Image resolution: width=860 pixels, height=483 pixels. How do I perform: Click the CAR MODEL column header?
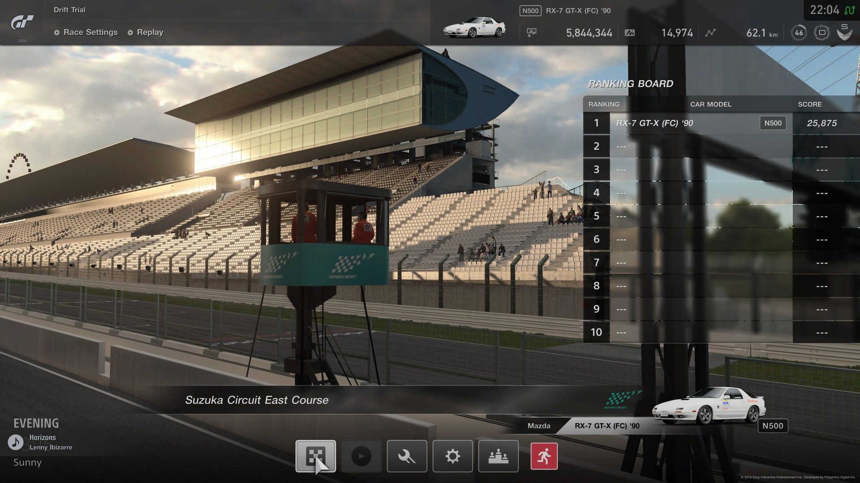pyautogui.click(x=710, y=104)
